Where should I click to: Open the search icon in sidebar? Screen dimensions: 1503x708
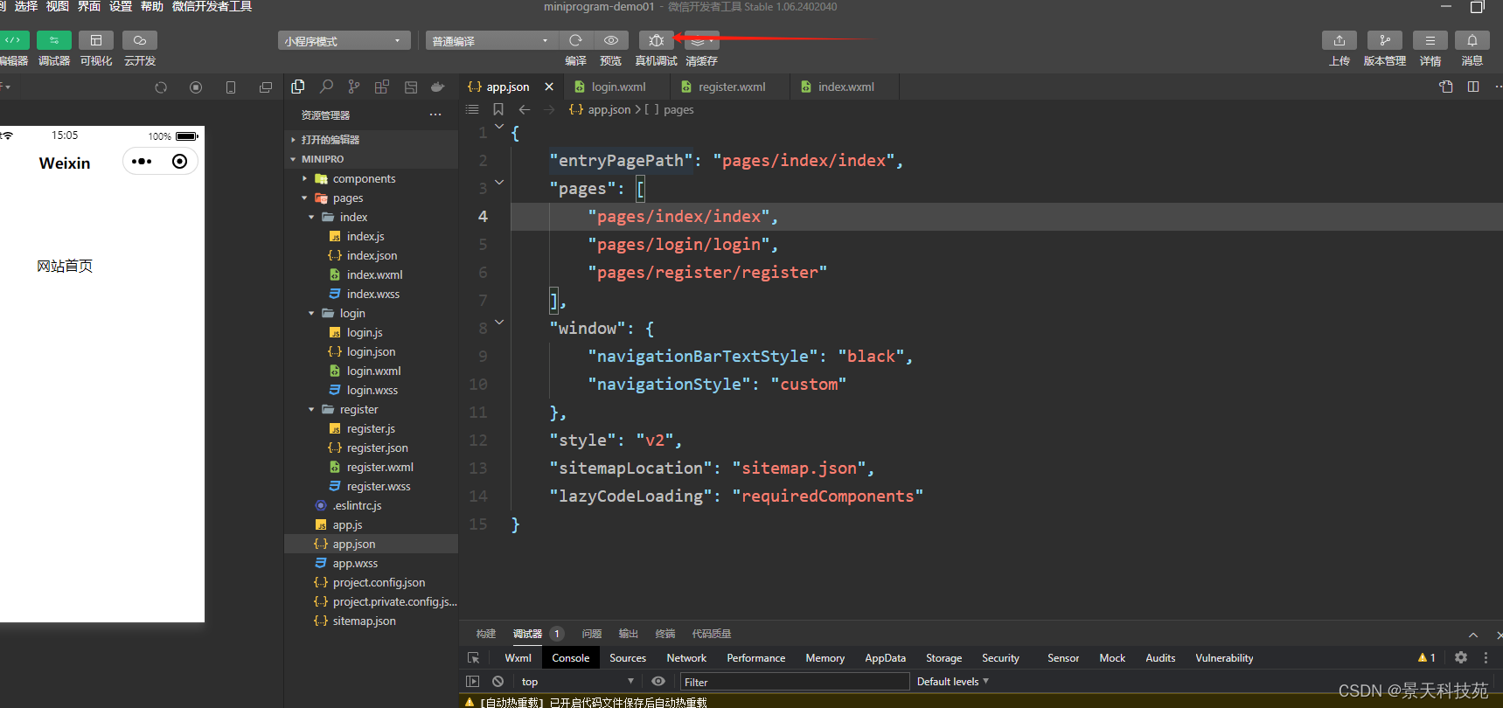(326, 87)
